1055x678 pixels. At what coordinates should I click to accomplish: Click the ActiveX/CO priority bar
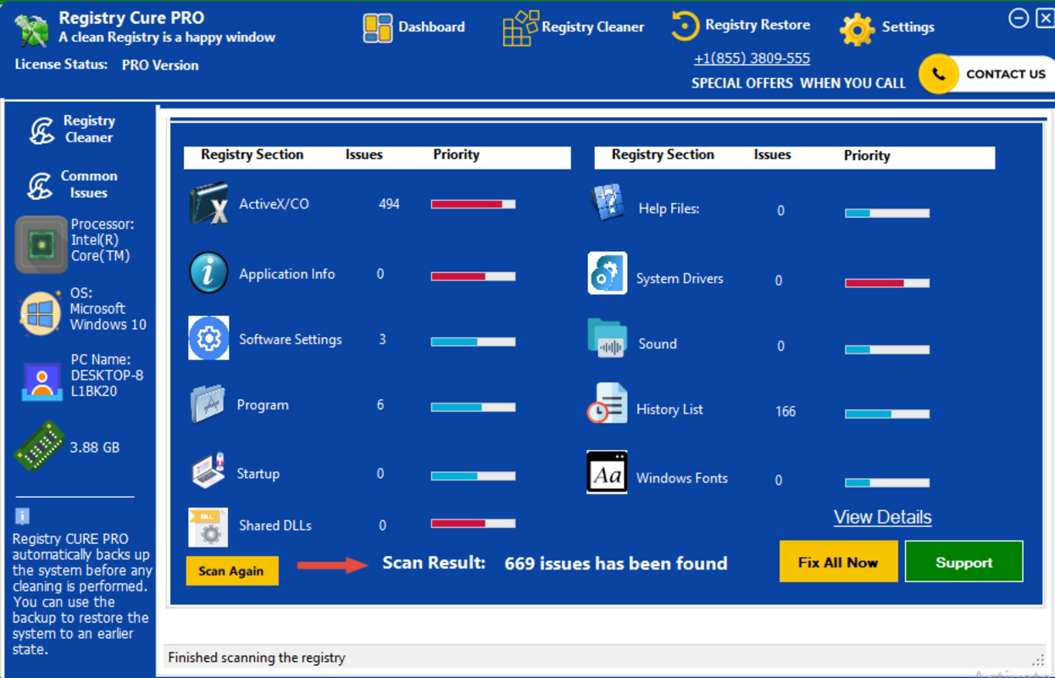(473, 204)
